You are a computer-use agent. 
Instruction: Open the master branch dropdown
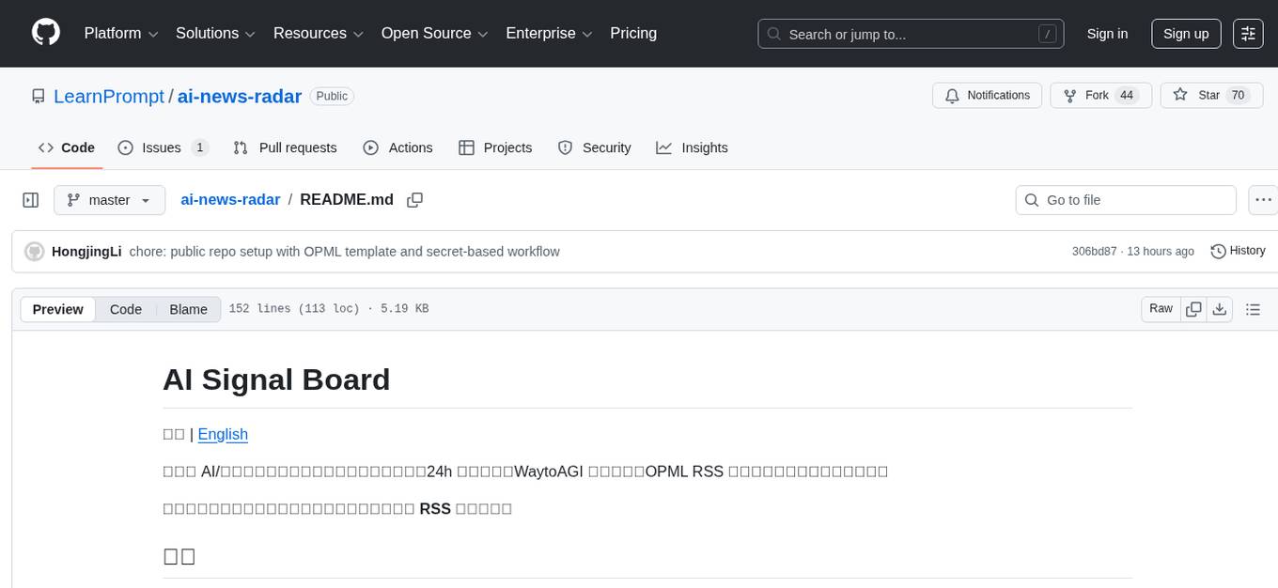pos(109,200)
